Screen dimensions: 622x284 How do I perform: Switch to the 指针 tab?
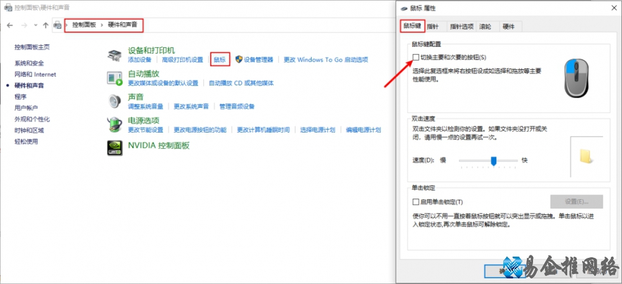point(433,27)
